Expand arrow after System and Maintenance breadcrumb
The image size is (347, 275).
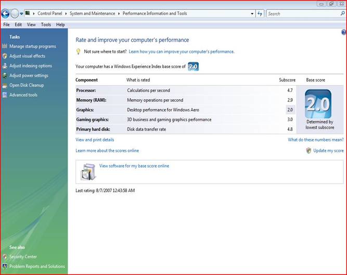click(x=119, y=14)
